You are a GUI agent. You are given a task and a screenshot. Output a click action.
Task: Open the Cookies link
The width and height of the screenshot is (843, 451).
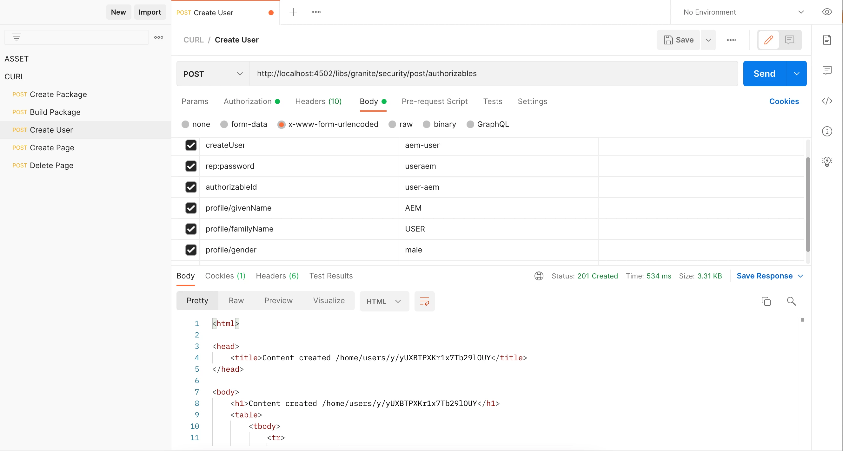(x=783, y=101)
